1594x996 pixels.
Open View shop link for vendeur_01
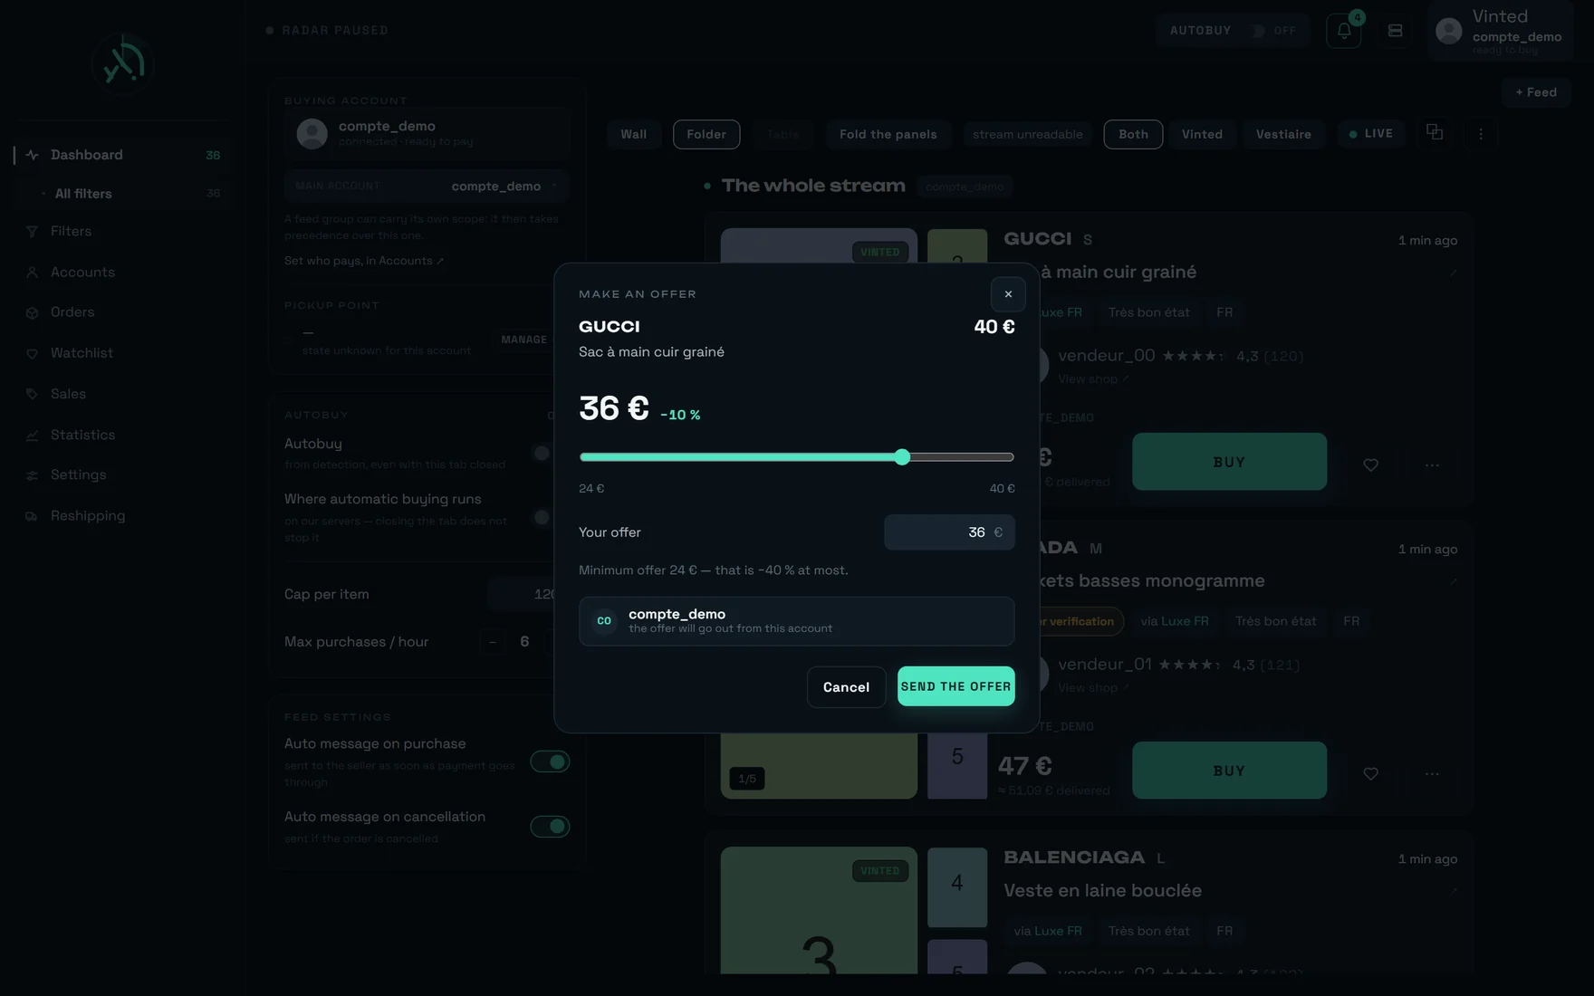coord(1093,688)
